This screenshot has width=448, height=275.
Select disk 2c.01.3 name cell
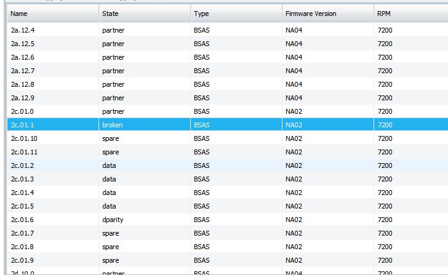click(x=53, y=179)
